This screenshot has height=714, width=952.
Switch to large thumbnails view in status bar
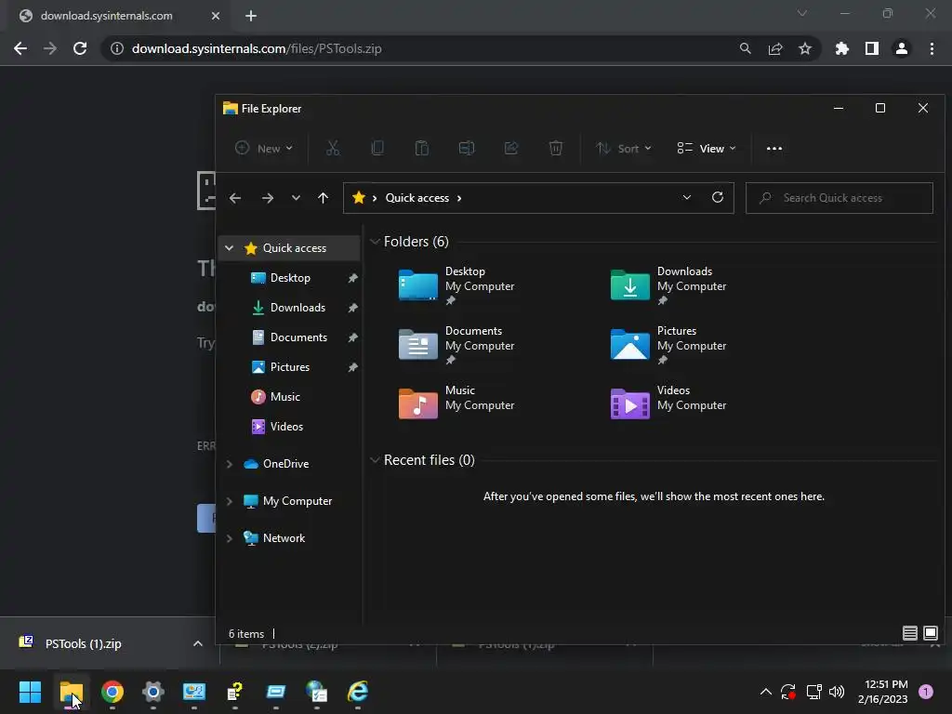click(930, 633)
